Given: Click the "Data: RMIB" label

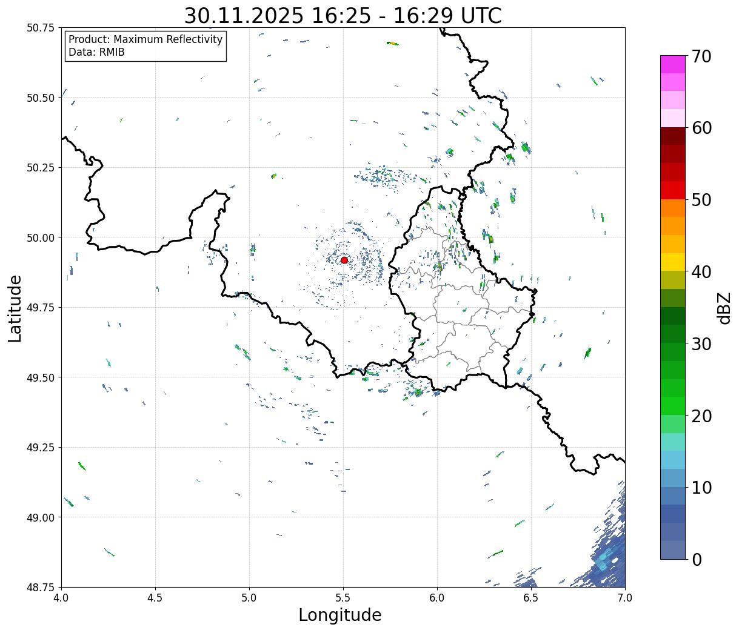Looking at the screenshot, I should [x=96, y=53].
